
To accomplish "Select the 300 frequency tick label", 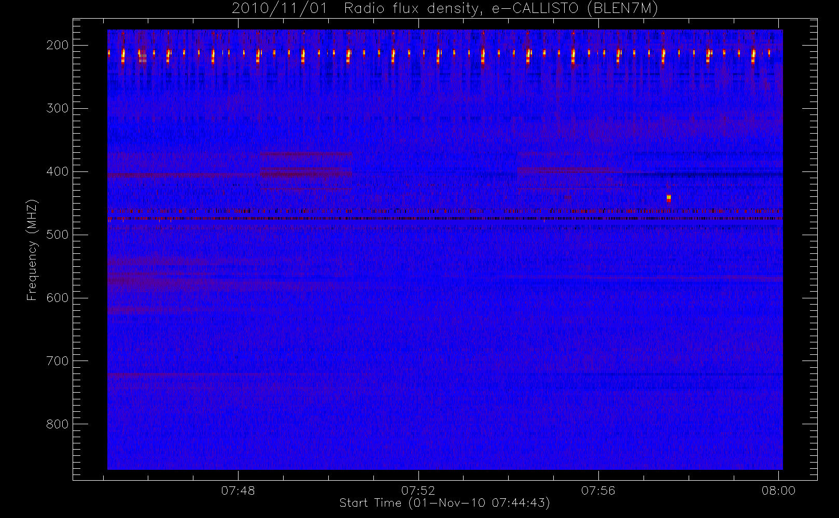I will click(57, 108).
